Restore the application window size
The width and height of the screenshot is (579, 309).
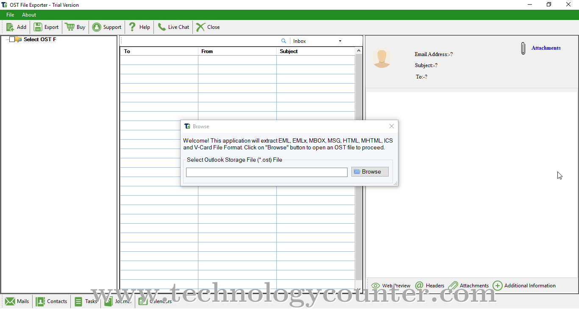[549, 5]
